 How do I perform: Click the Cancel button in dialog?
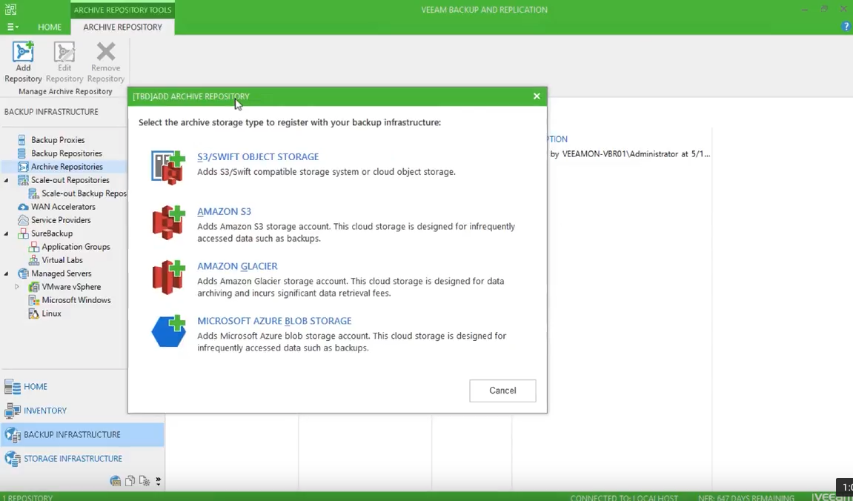coord(502,391)
